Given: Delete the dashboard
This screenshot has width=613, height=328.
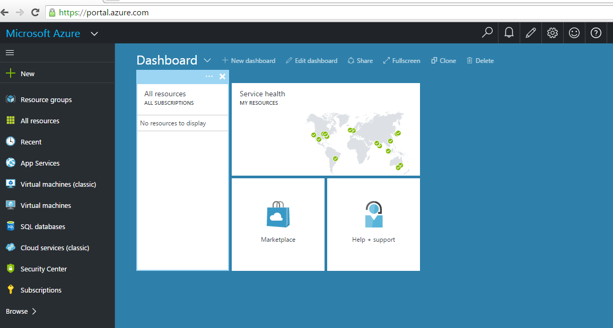Looking at the screenshot, I should coord(480,60).
